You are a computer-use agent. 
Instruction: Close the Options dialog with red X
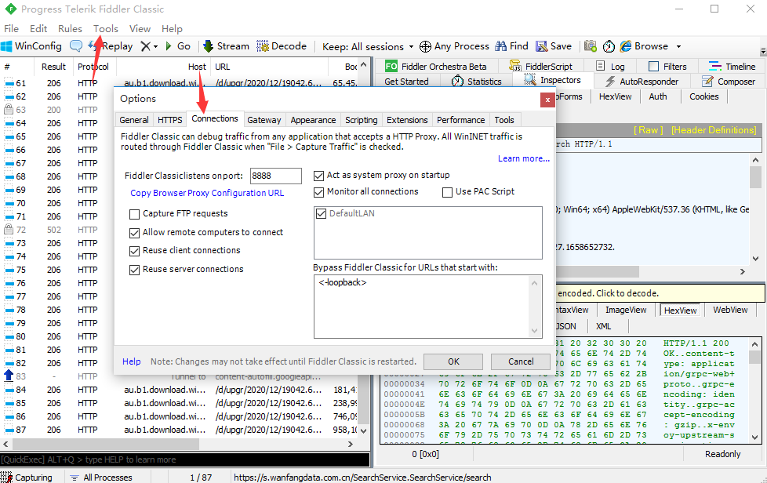coord(547,100)
